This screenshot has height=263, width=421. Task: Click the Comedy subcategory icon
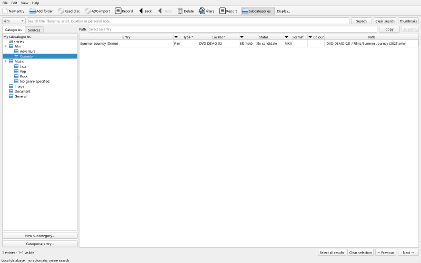[x=16, y=56]
